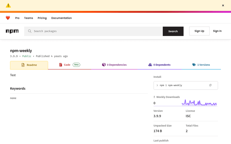Click the Weekly Downloads count 0

tap(154, 103)
